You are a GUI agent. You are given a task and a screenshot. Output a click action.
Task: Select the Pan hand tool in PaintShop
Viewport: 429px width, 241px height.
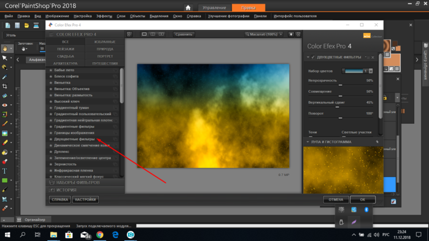[x=5, y=48]
